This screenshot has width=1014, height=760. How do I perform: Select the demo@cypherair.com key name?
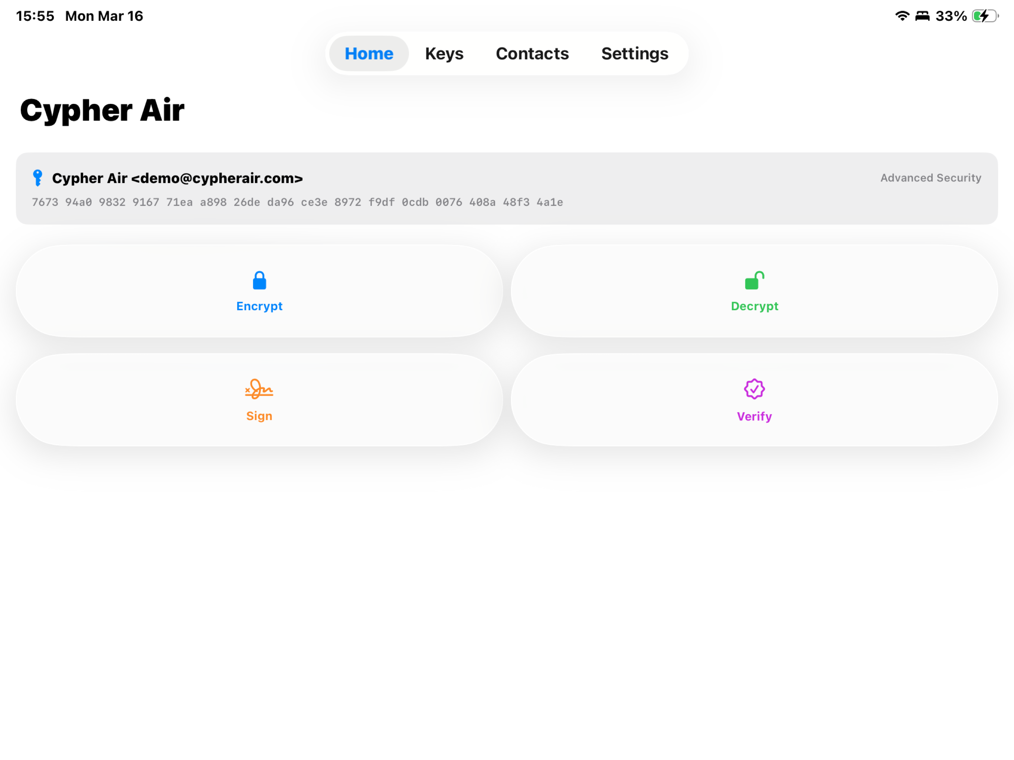(177, 178)
